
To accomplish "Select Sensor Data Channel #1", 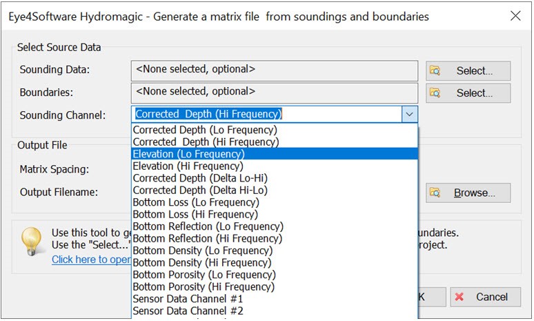I will [275, 299].
